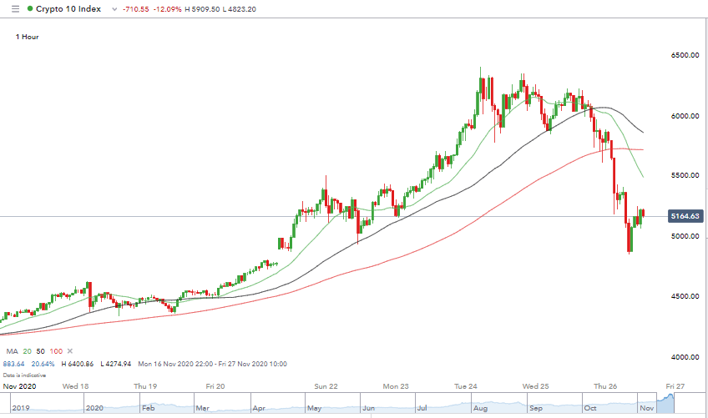Click the L 4274.94 range low

(115, 364)
